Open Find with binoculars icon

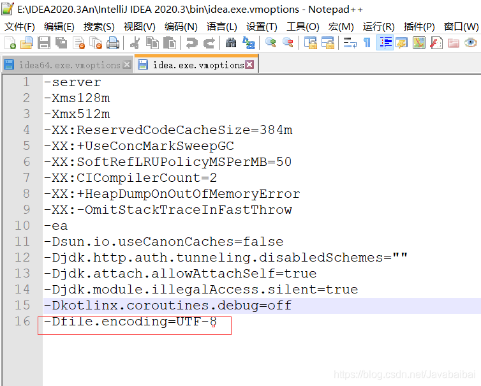(231, 43)
